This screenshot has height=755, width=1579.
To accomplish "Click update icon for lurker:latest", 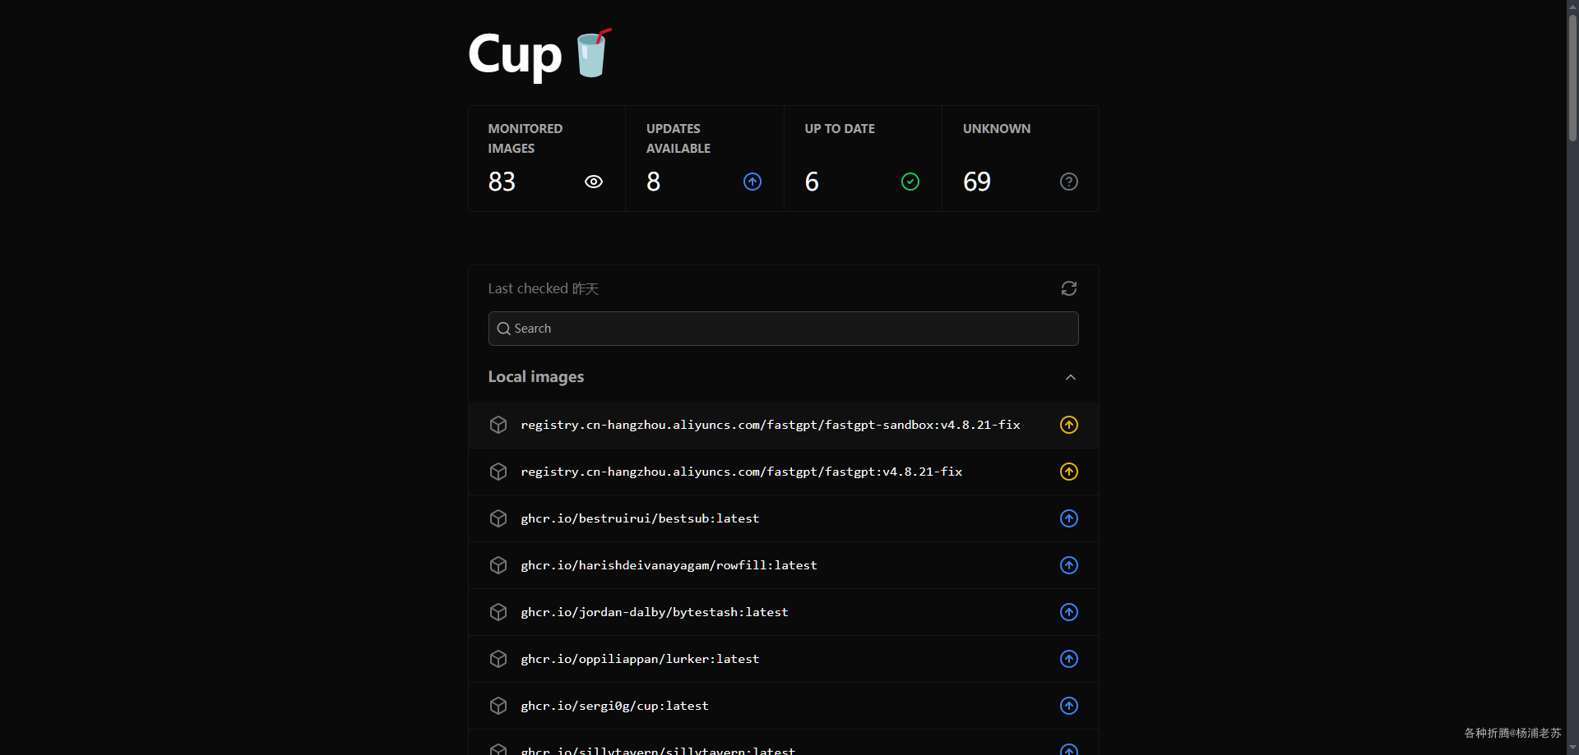I will [1069, 659].
